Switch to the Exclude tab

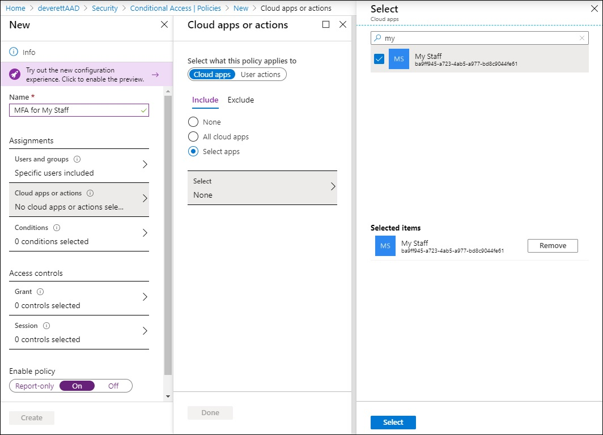[240, 100]
